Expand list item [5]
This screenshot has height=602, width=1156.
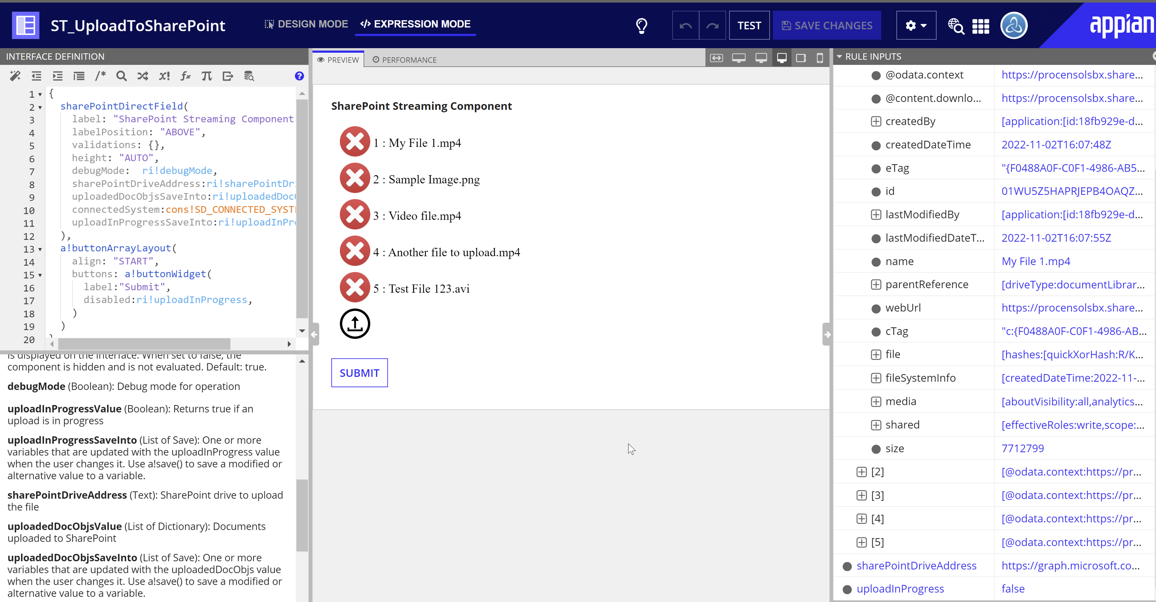click(861, 542)
